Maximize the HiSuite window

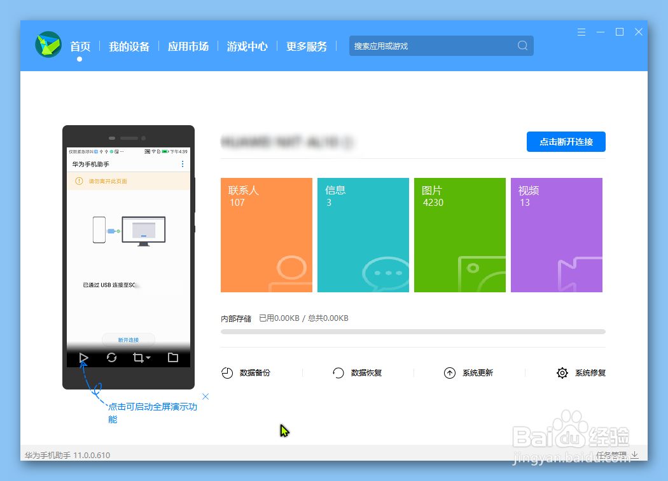[620, 32]
